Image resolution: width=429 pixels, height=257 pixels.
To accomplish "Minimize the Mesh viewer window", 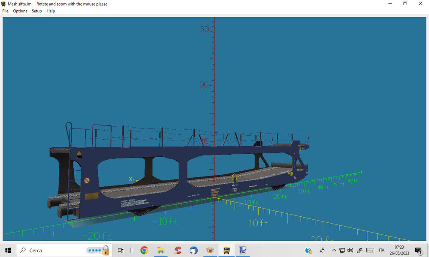I will 390,3.
